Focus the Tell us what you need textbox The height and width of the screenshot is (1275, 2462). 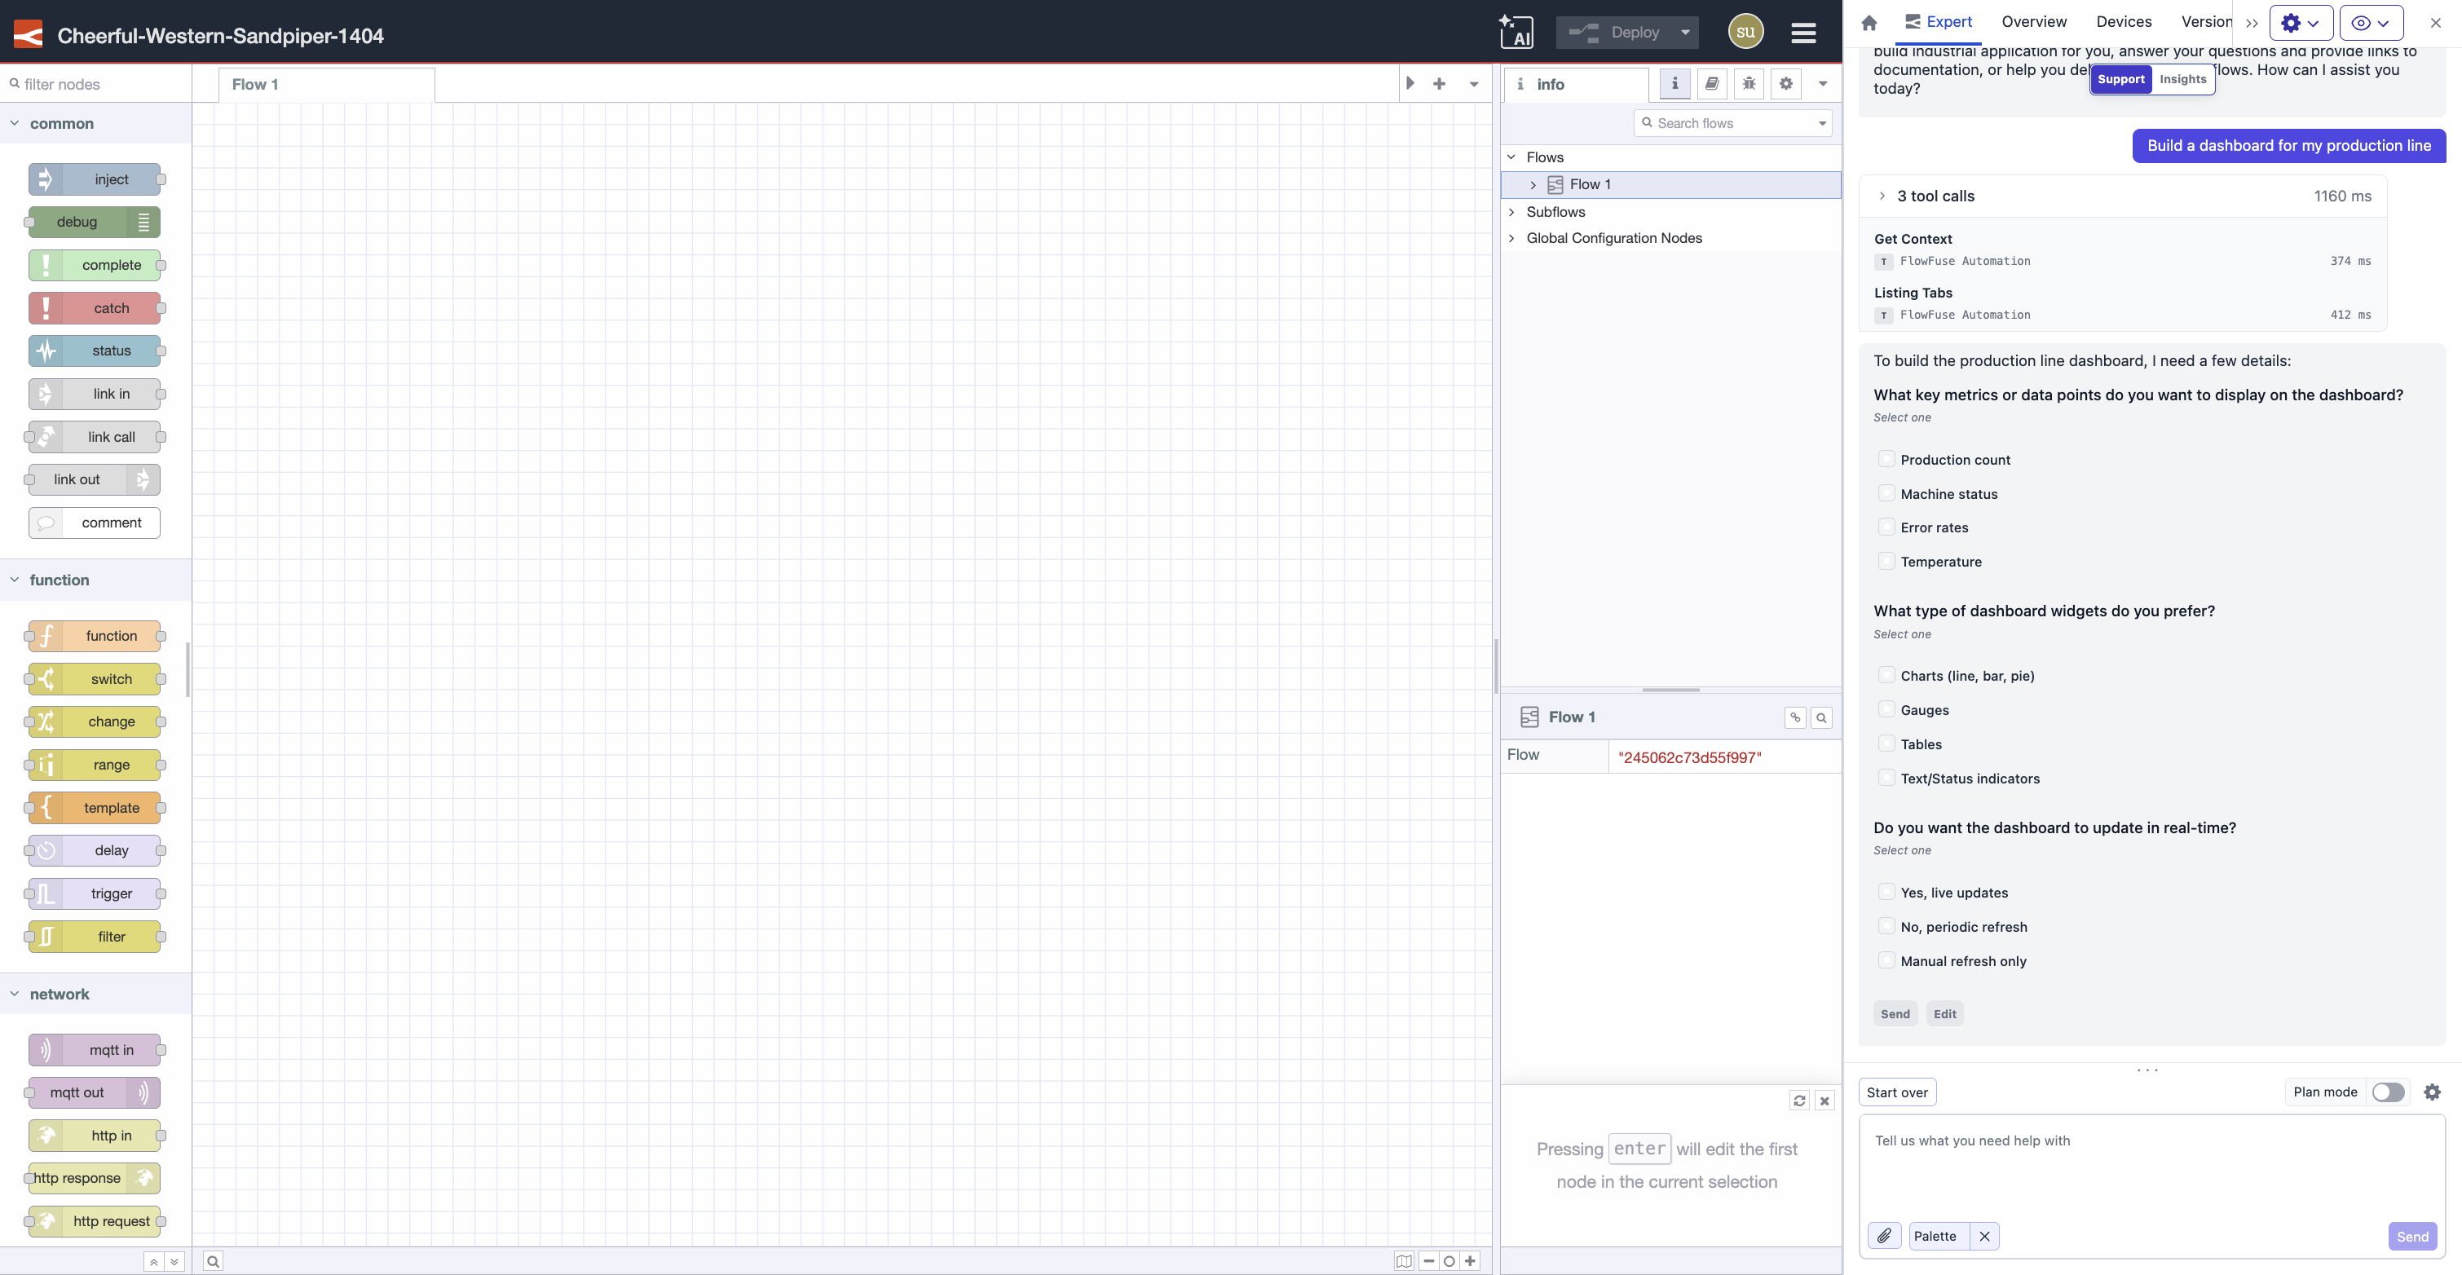tap(2151, 1166)
